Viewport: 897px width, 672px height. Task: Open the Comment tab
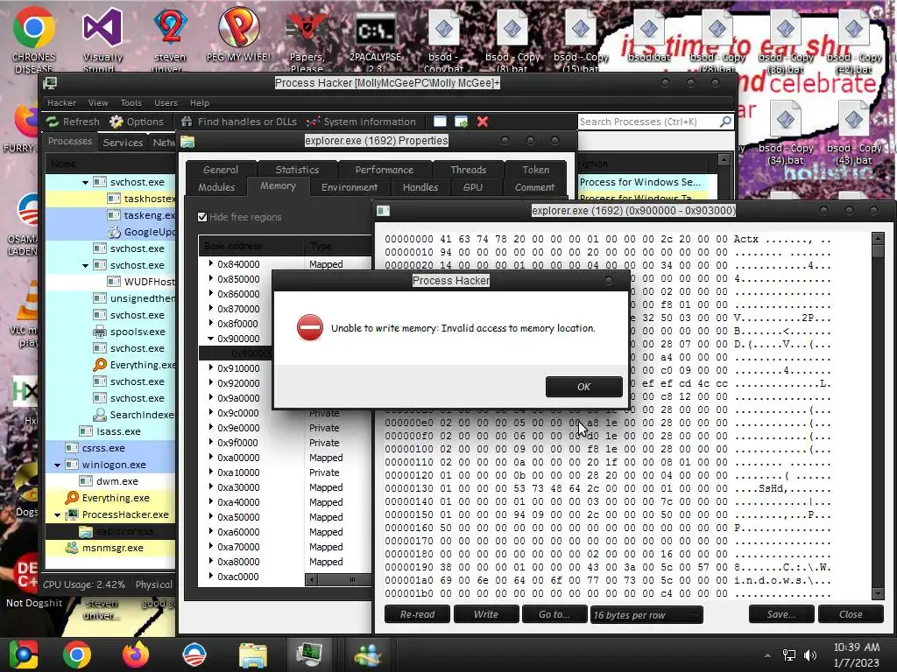[x=534, y=187]
